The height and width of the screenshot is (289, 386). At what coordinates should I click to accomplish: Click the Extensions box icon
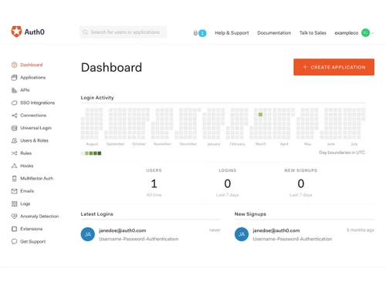click(x=14, y=229)
